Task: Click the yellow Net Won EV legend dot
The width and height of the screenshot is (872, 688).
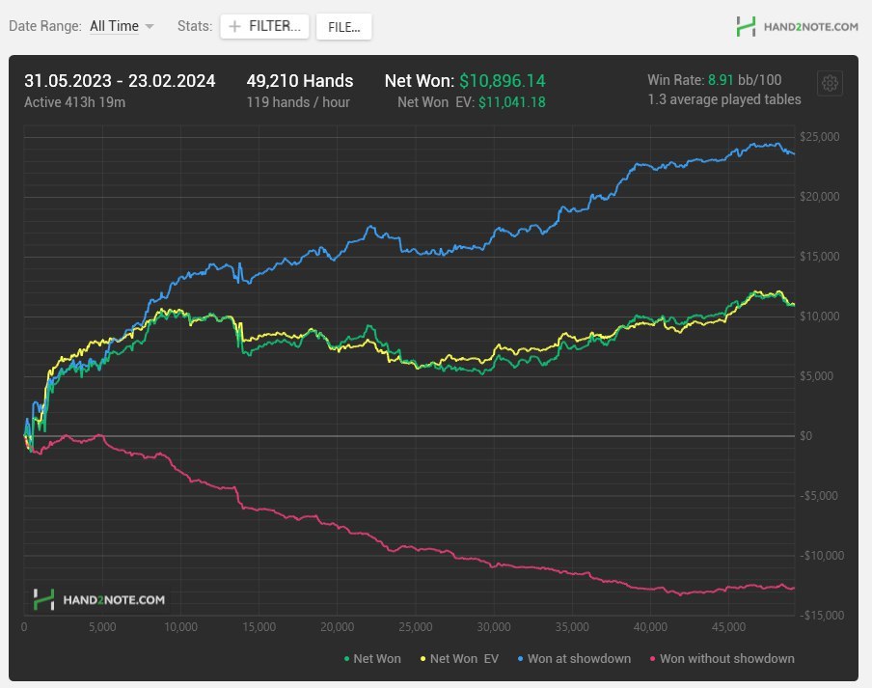Action: (x=422, y=659)
